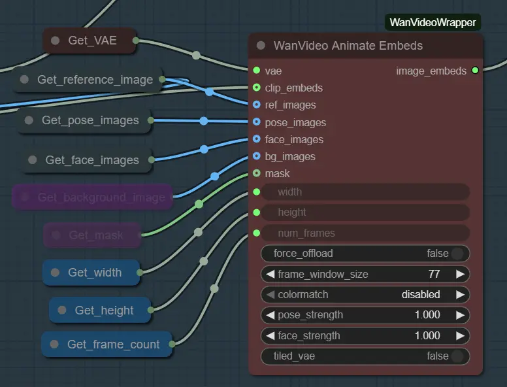Click the vae input socket dot
Viewport: 507px width, 387px height.
[x=257, y=70]
